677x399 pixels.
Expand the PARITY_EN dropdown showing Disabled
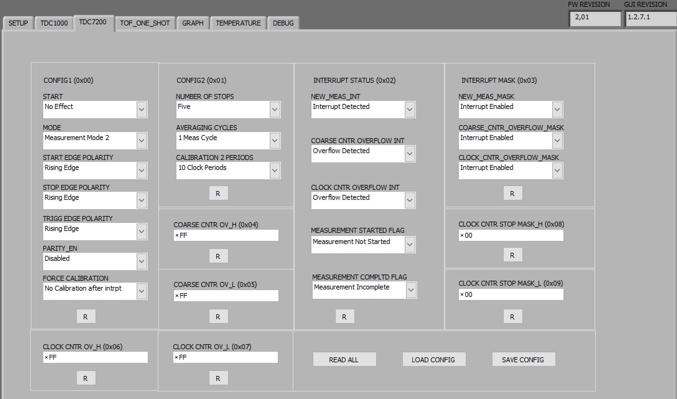142,261
